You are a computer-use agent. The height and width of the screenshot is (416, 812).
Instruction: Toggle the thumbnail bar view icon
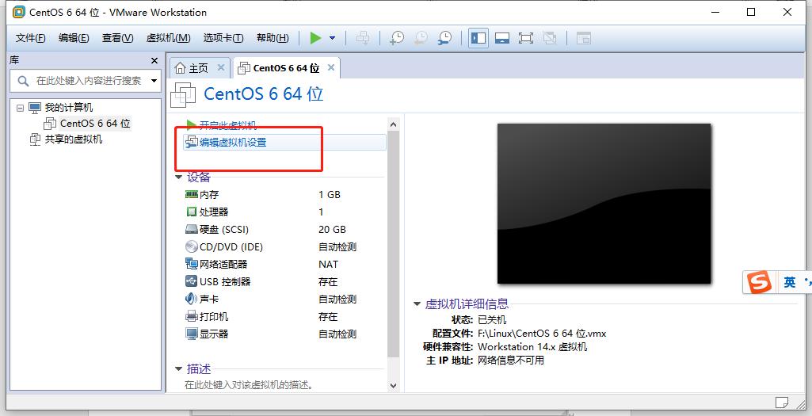tap(501, 38)
